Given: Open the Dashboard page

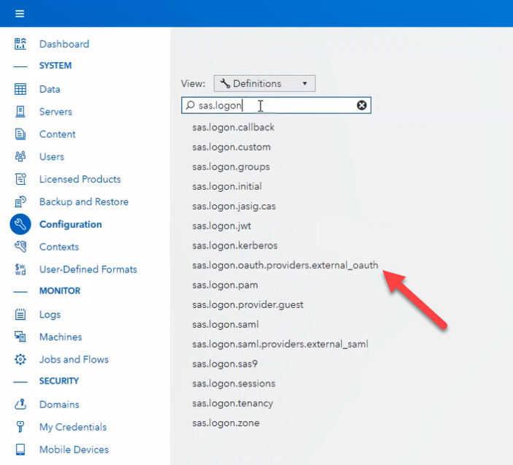Looking at the screenshot, I should pyautogui.click(x=64, y=44).
